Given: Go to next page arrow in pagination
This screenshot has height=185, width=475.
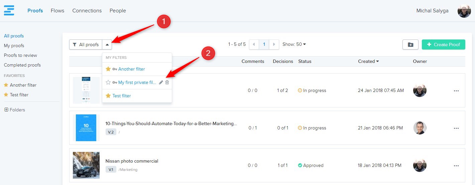Looking at the screenshot, I should pyautogui.click(x=274, y=44).
